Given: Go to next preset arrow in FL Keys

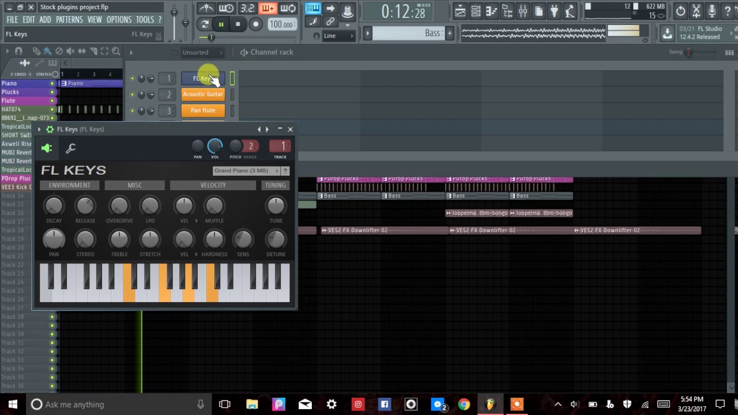Looking at the screenshot, I should pos(267,130).
